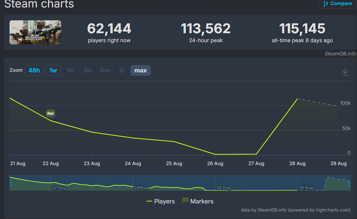Screen dimensions: 357x219
Task: Click the left navigator range handle
Action: (x=10, y=183)
